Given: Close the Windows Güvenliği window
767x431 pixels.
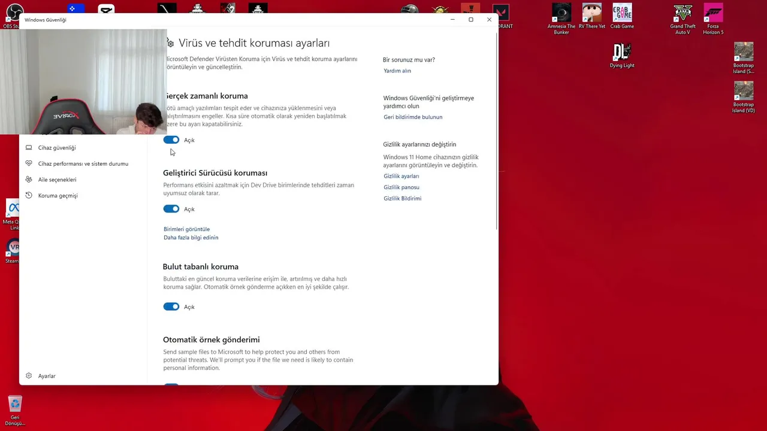Looking at the screenshot, I should (x=489, y=20).
